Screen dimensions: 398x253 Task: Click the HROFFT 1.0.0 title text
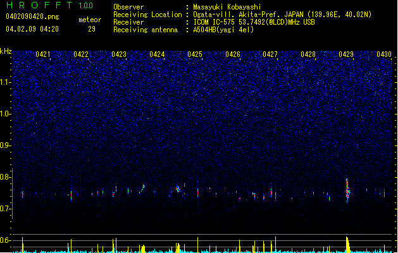tap(49, 5)
